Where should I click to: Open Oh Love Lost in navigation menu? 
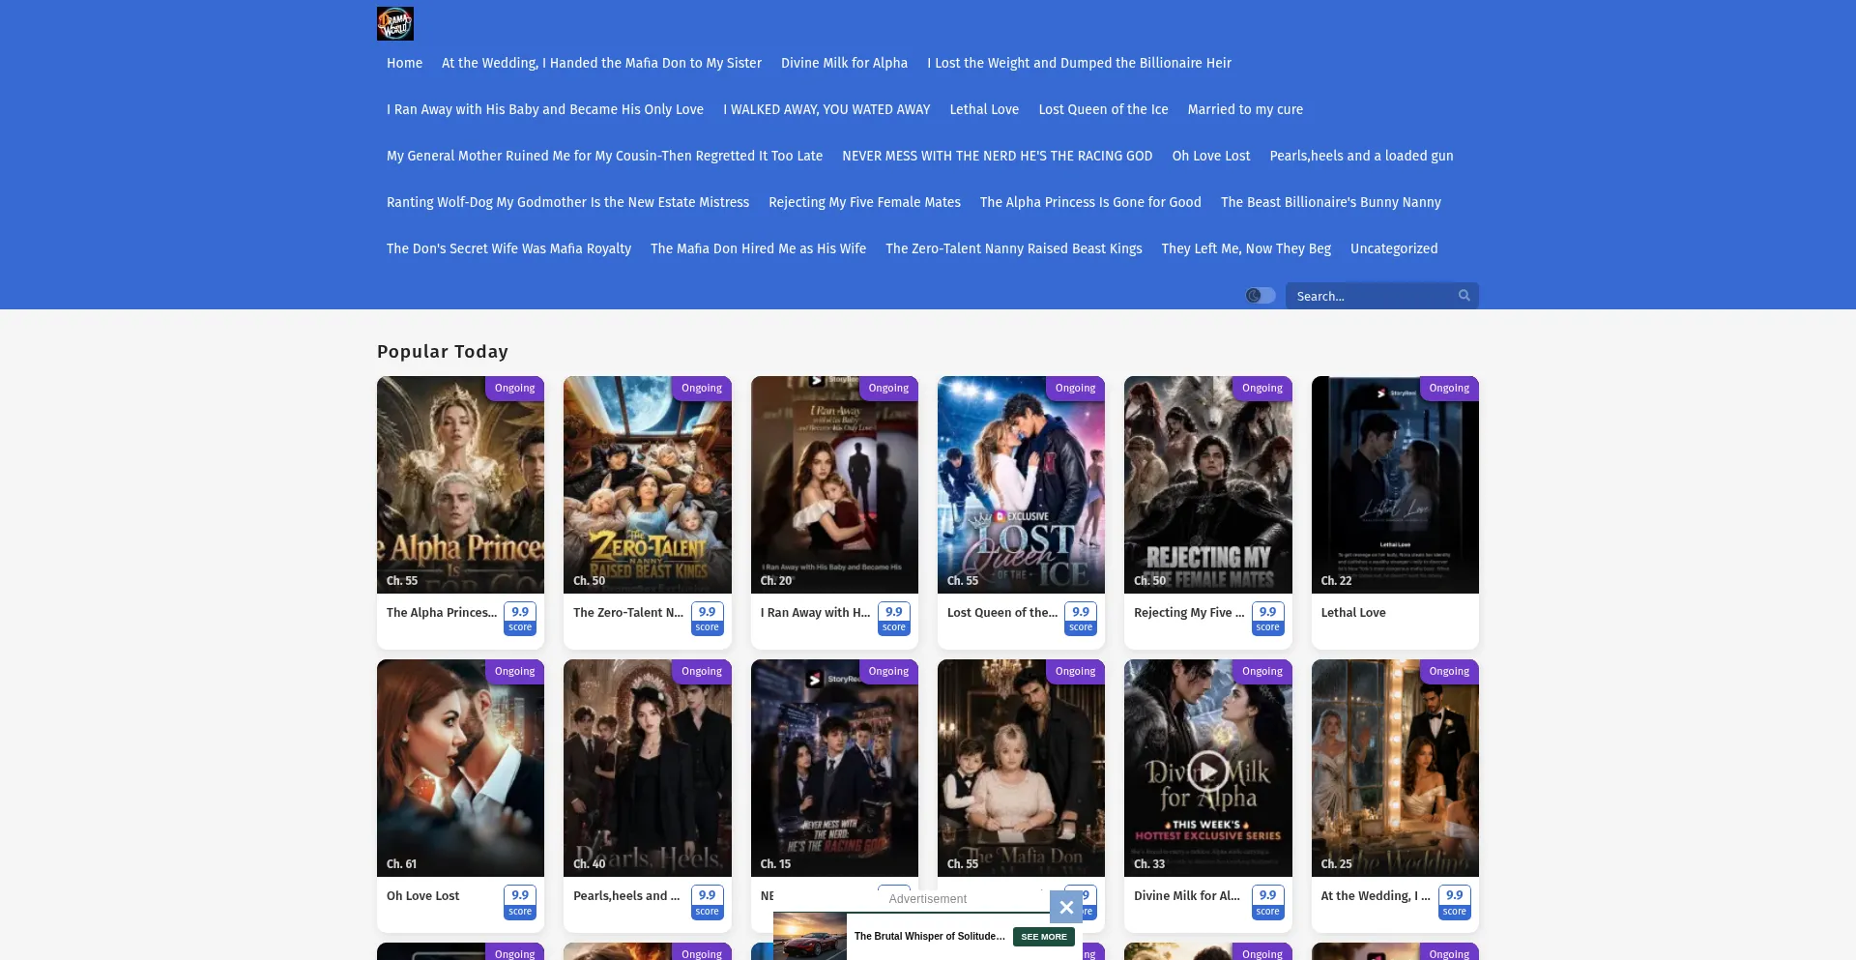pyautogui.click(x=1210, y=156)
